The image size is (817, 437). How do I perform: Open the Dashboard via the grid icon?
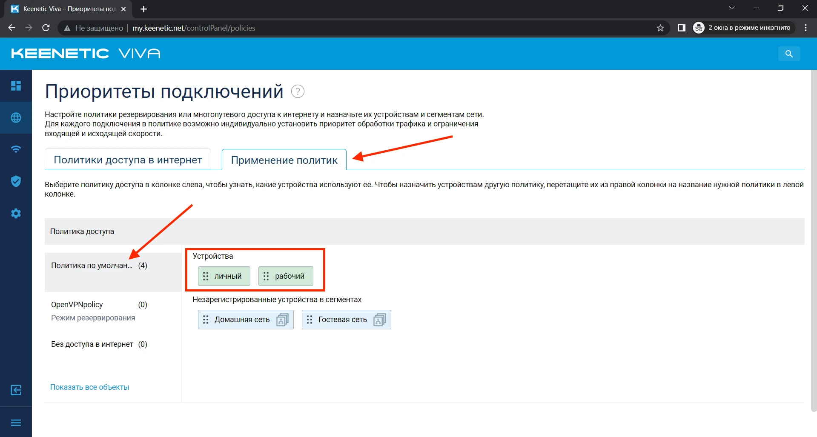coord(16,86)
